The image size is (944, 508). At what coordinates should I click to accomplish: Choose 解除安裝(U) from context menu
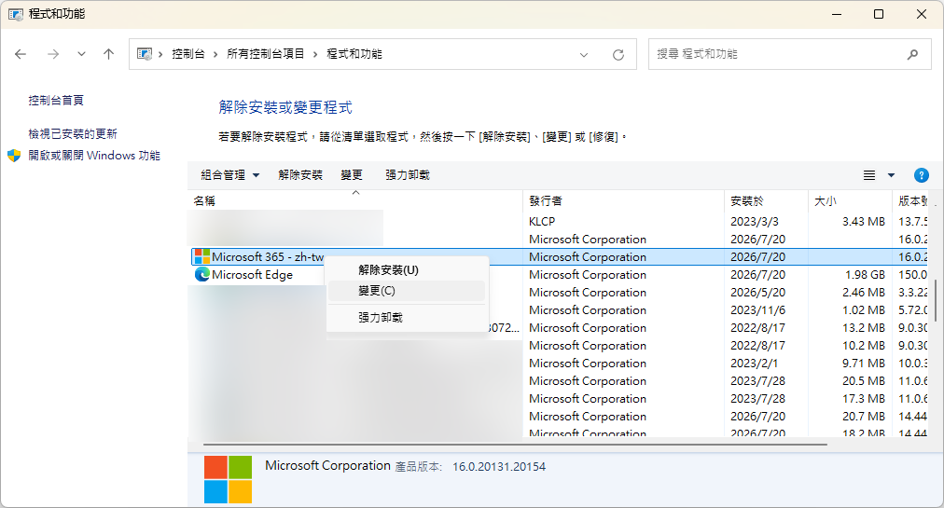[x=407, y=270]
